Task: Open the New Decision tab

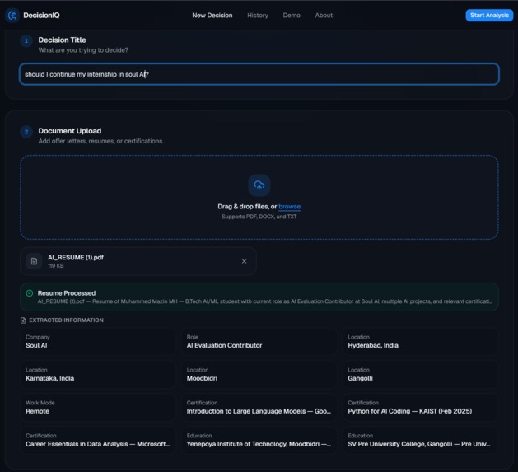Action: tap(212, 15)
